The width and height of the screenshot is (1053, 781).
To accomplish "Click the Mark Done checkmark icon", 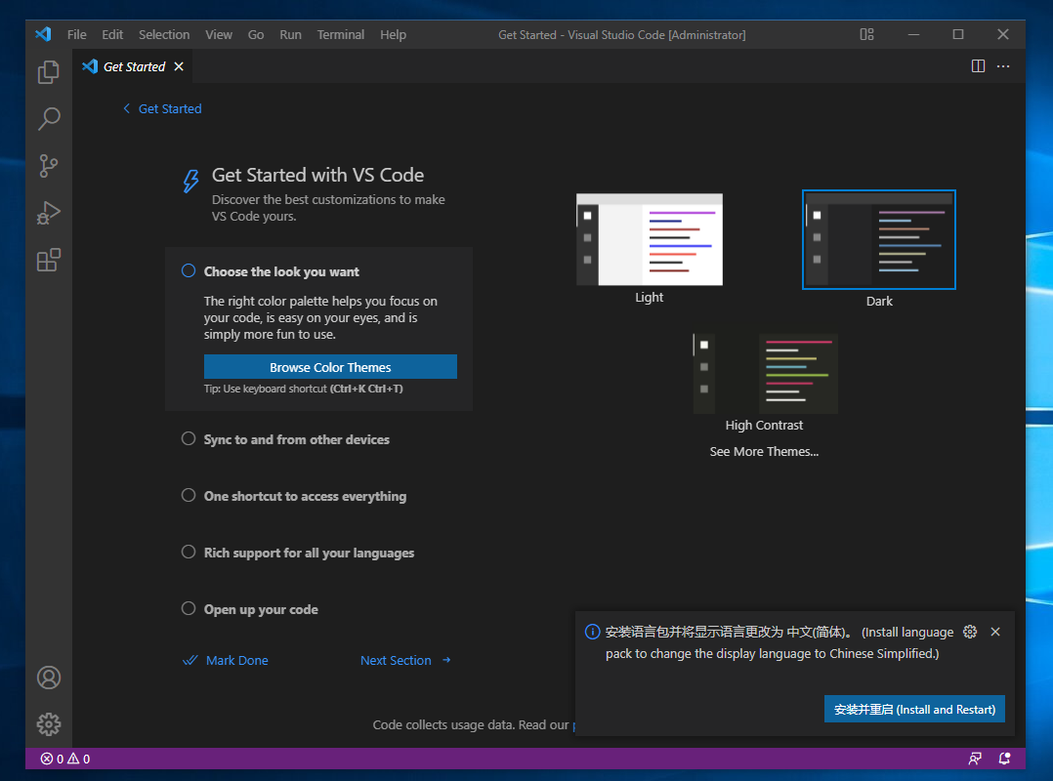I will click(x=190, y=660).
